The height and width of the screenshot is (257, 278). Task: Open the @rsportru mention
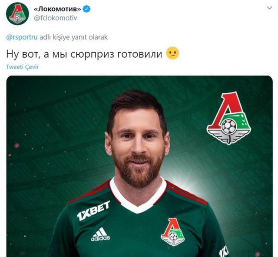point(22,37)
